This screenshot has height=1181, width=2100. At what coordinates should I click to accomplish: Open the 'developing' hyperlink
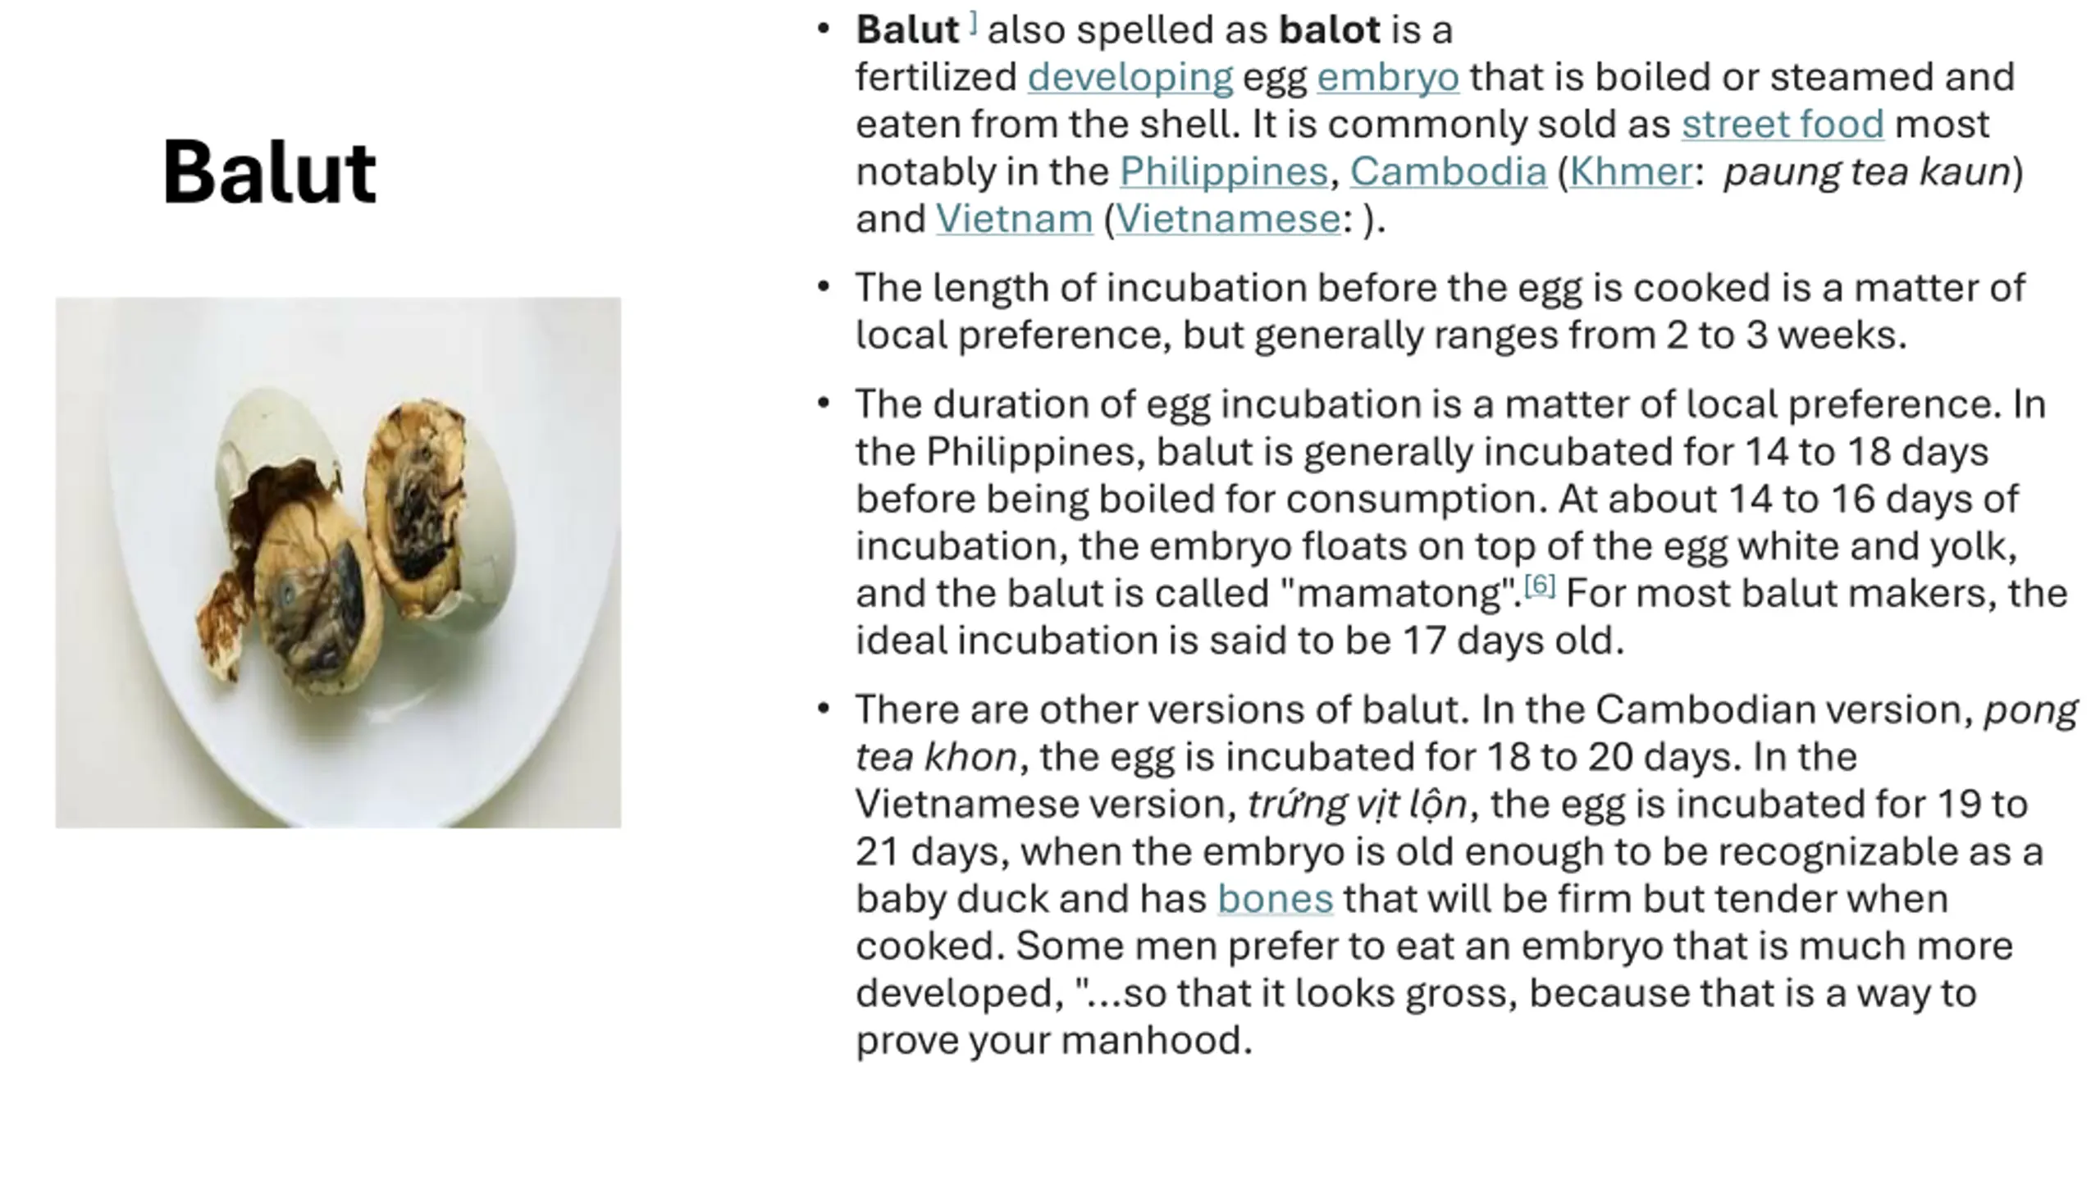(x=1130, y=78)
